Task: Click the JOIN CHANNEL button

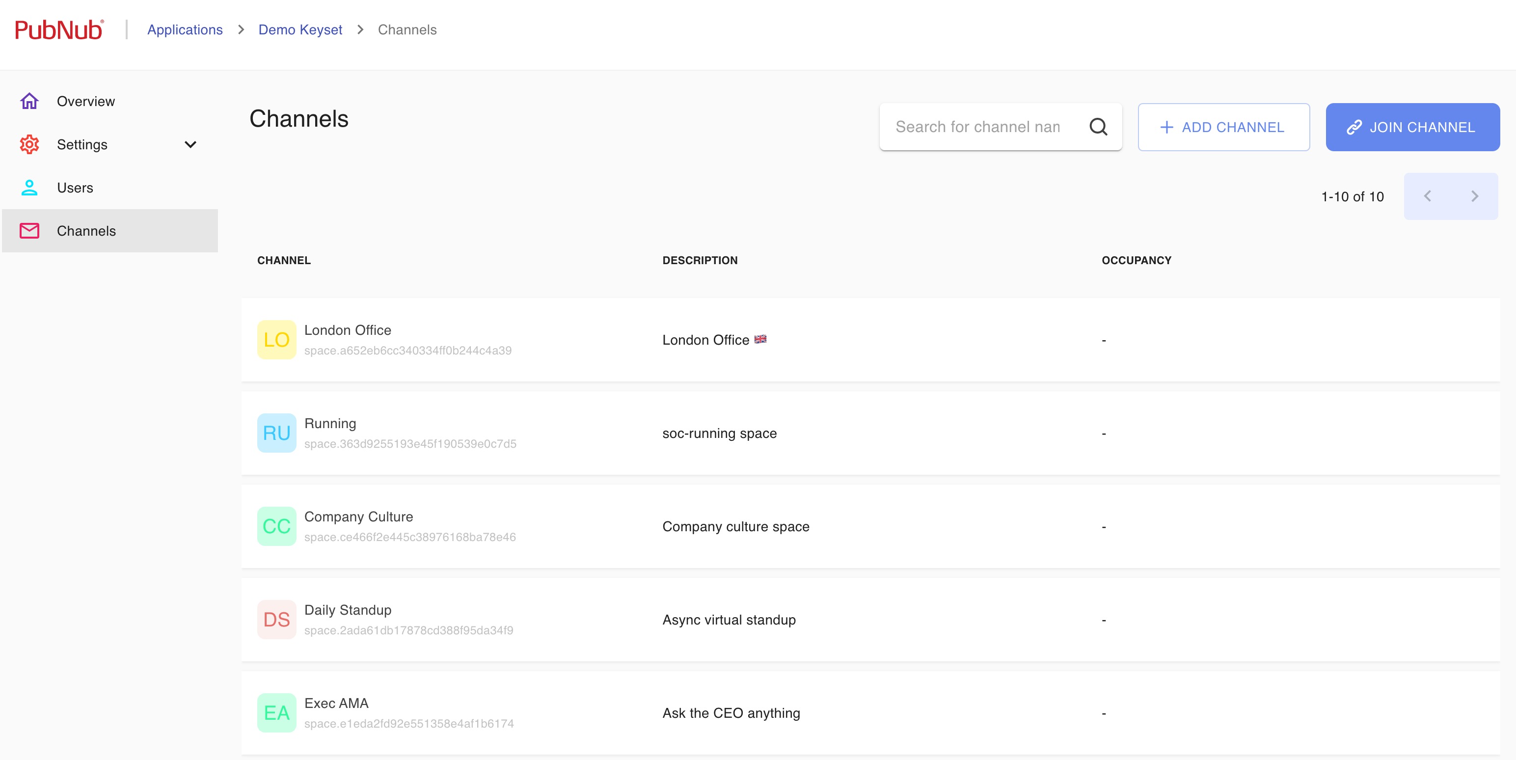Action: pos(1412,127)
